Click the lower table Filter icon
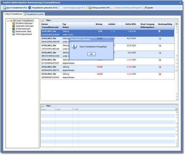Viewport: 185px width, 155px height. pos(43,106)
